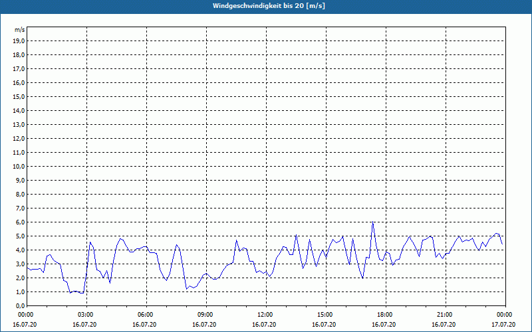Click the '2,0' y-axis label
This screenshot has width=532, height=332.
(21, 278)
